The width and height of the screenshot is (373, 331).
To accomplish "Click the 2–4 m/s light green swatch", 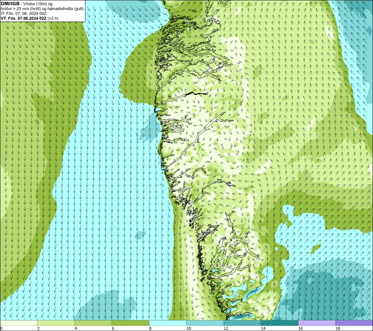I will (x=56, y=323).
